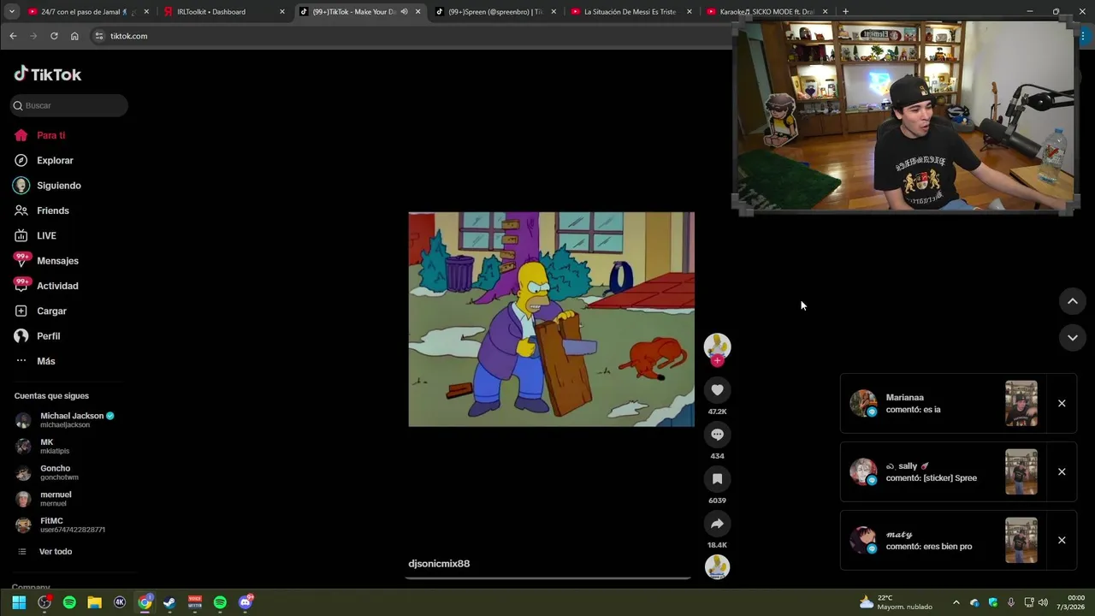Open the 4K app in the taskbar
The width and height of the screenshot is (1095, 616).
click(120, 602)
